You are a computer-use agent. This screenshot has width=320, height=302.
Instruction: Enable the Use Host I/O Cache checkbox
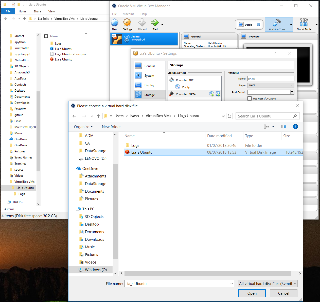coord(249,98)
